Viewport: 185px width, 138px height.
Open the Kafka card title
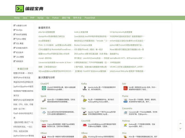(84, 84)
